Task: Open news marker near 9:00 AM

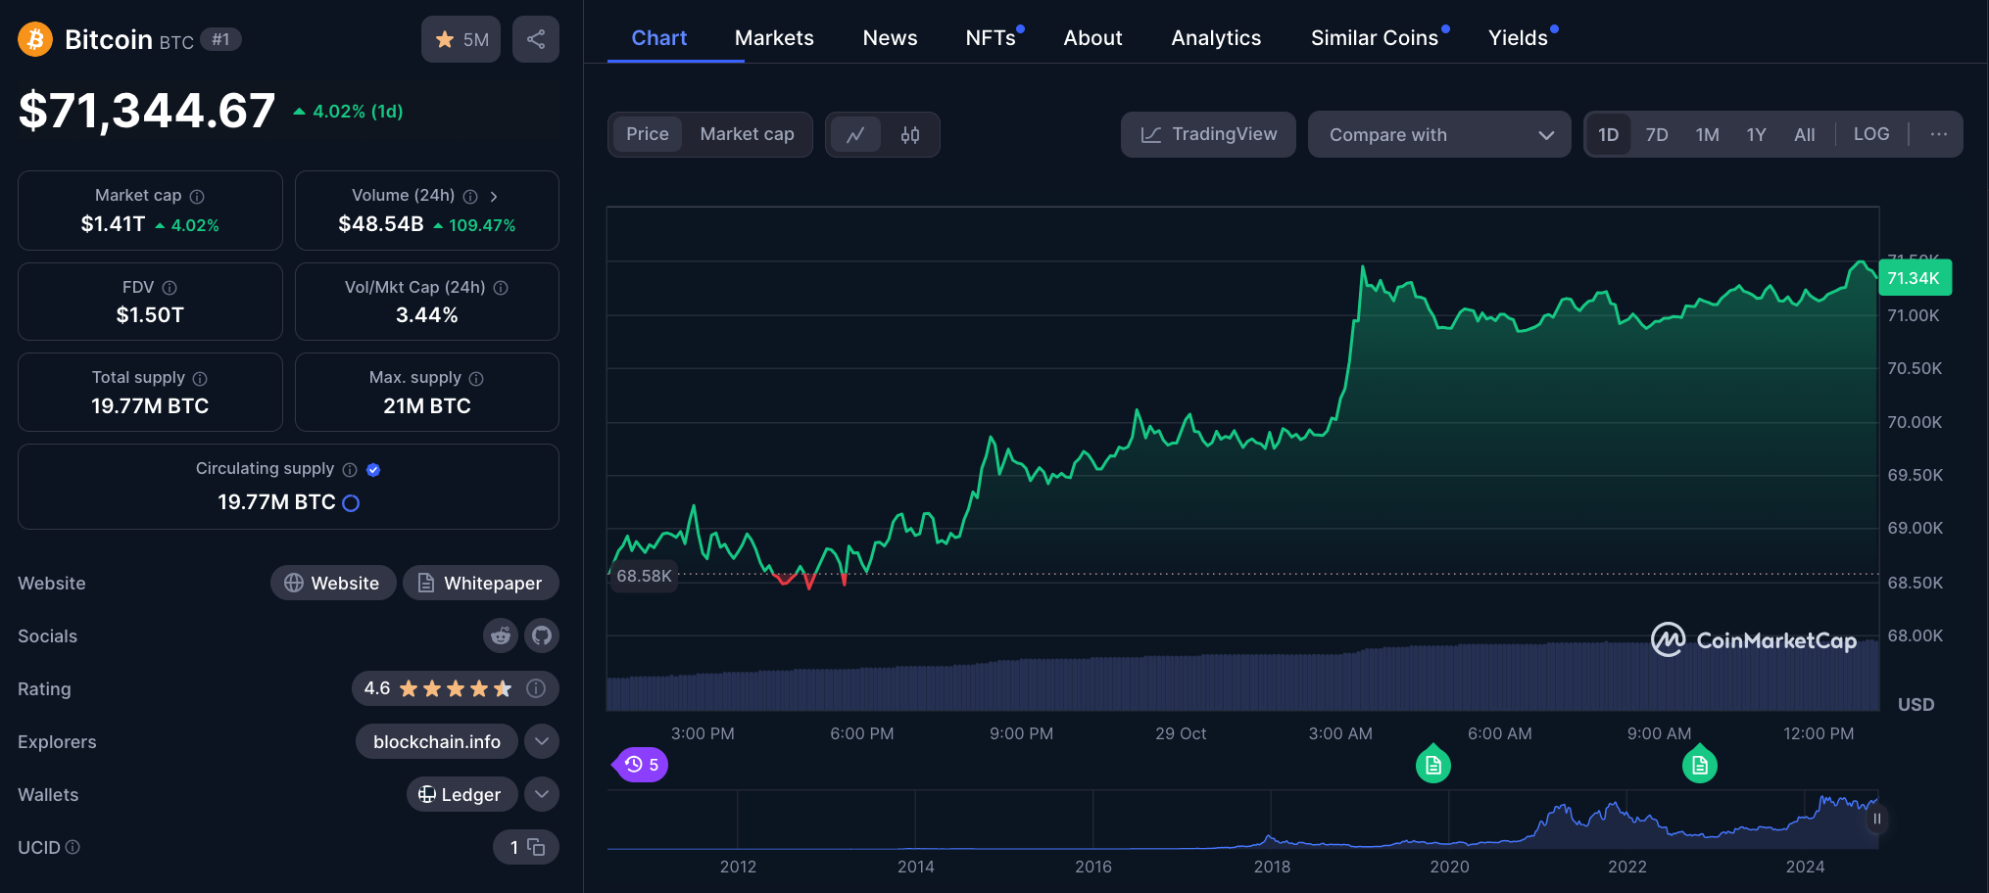Action: coord(1700,764)
